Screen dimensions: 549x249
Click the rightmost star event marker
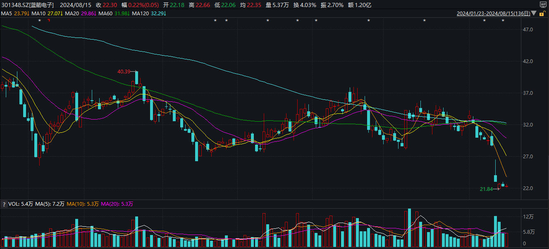pyautogui.click(x=503, y=21)
